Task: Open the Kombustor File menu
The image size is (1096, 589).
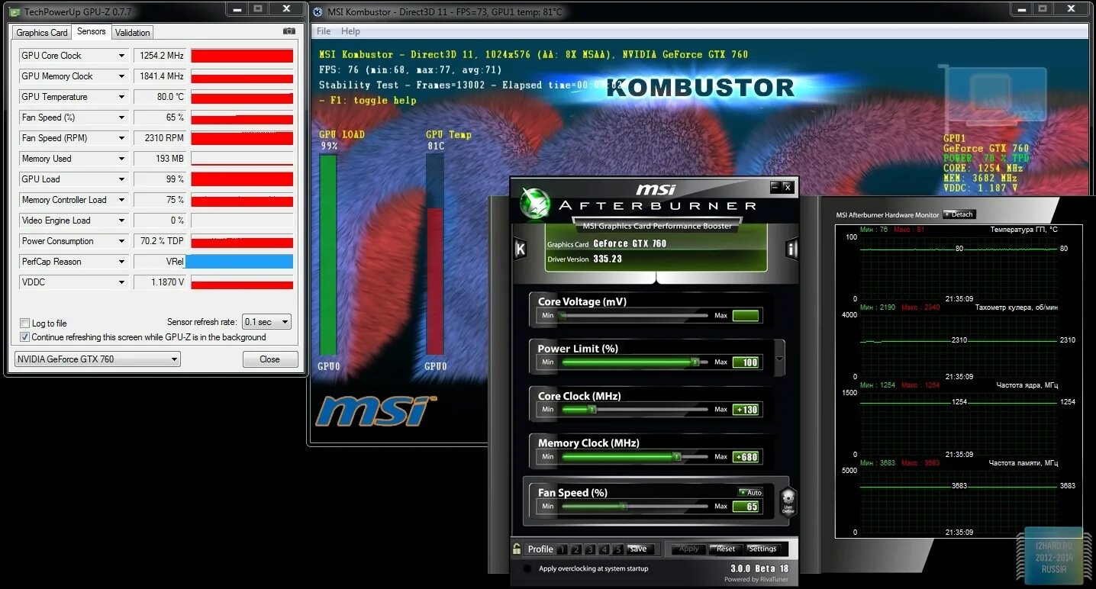Action: click(x=324, y=31)
